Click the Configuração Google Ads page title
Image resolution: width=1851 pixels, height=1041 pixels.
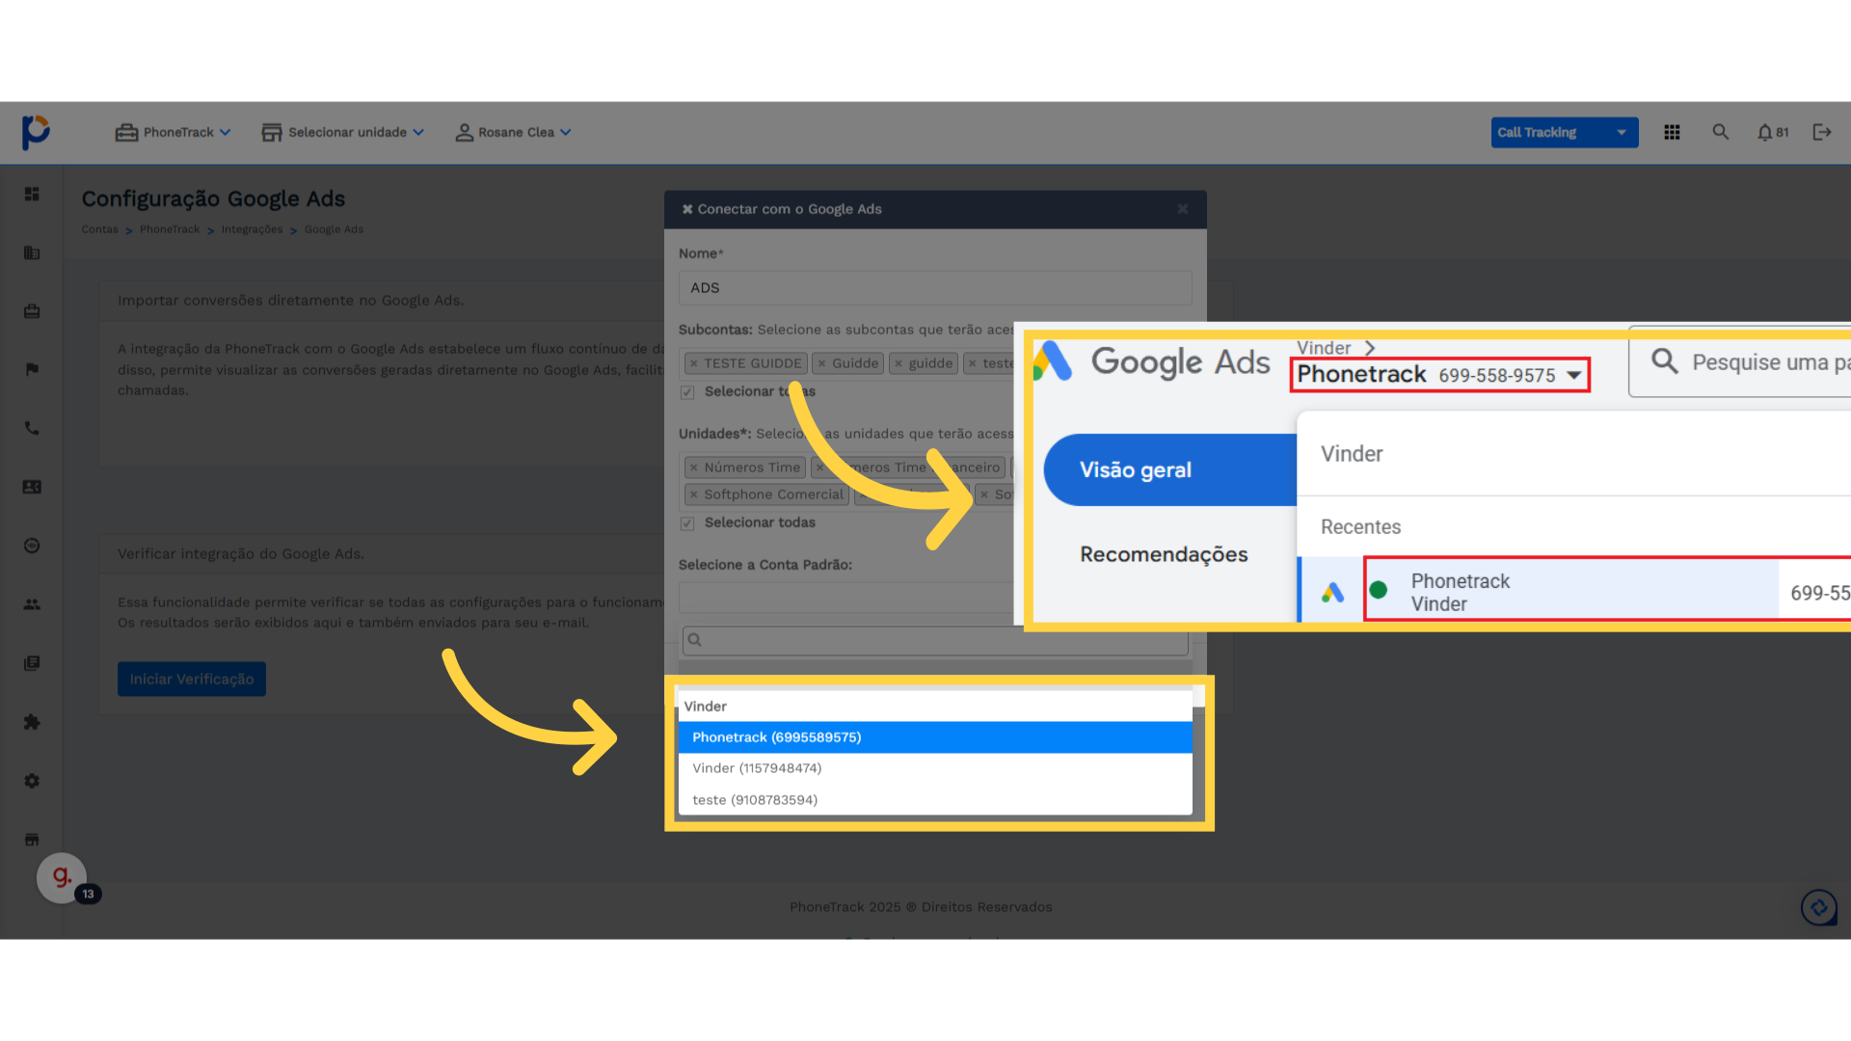(213, 199)
